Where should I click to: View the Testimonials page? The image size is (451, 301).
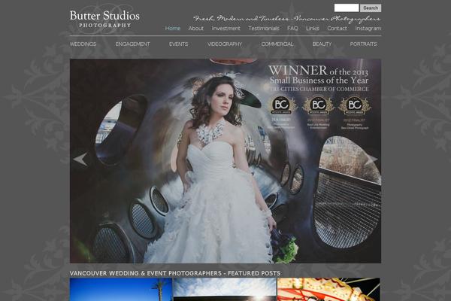264,29
